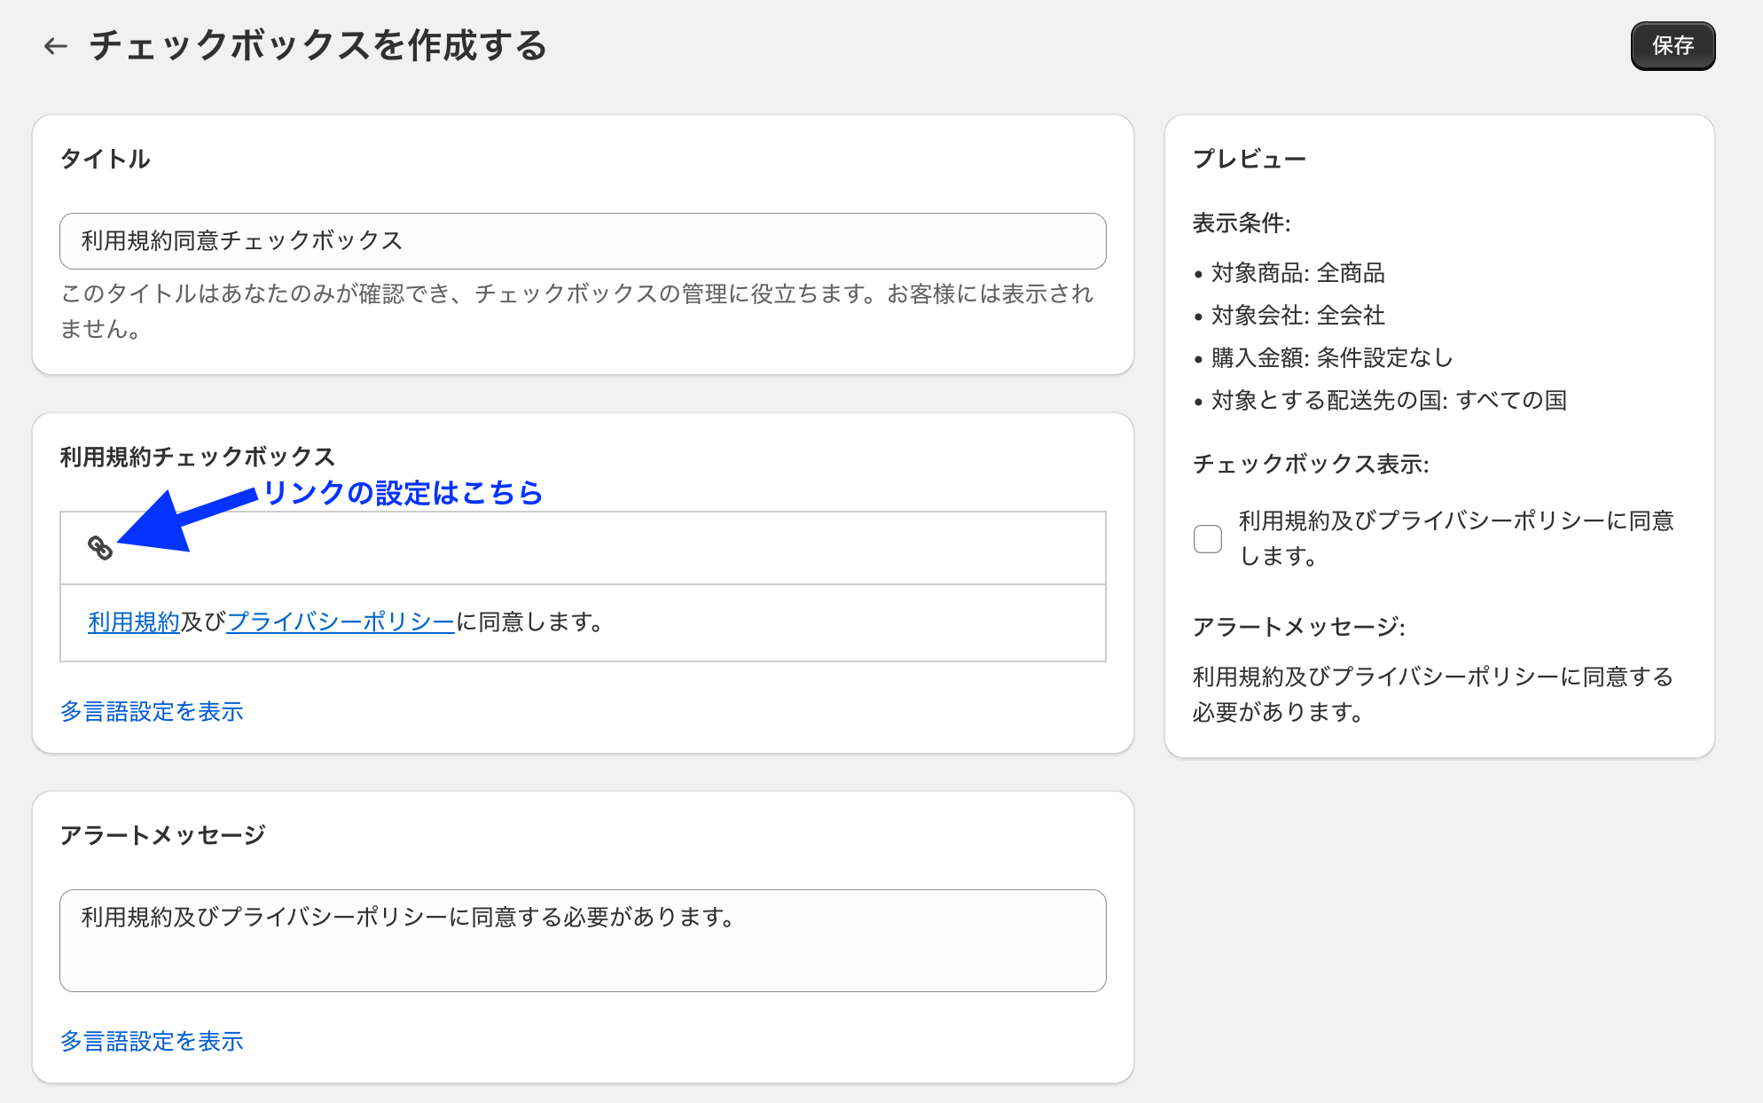The image size is (1763, 1103).
Task: Click the checkbox text editor area
Action: tap(798, 622)
